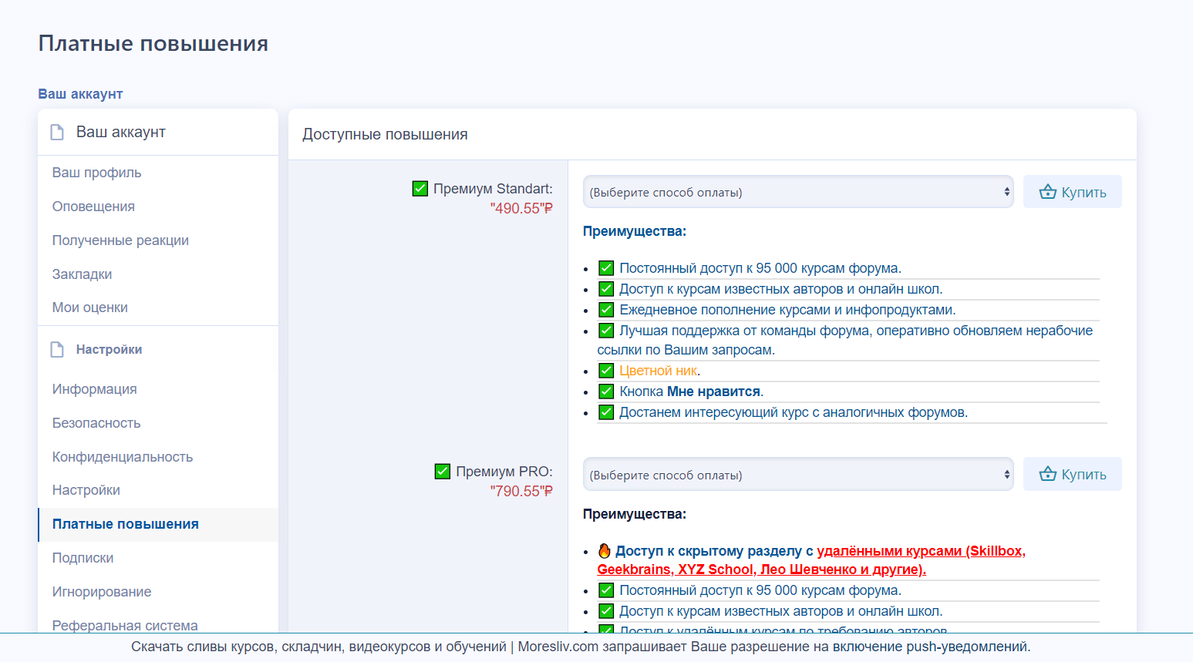
Task: Open Подписки page
Action: (158, 558)
